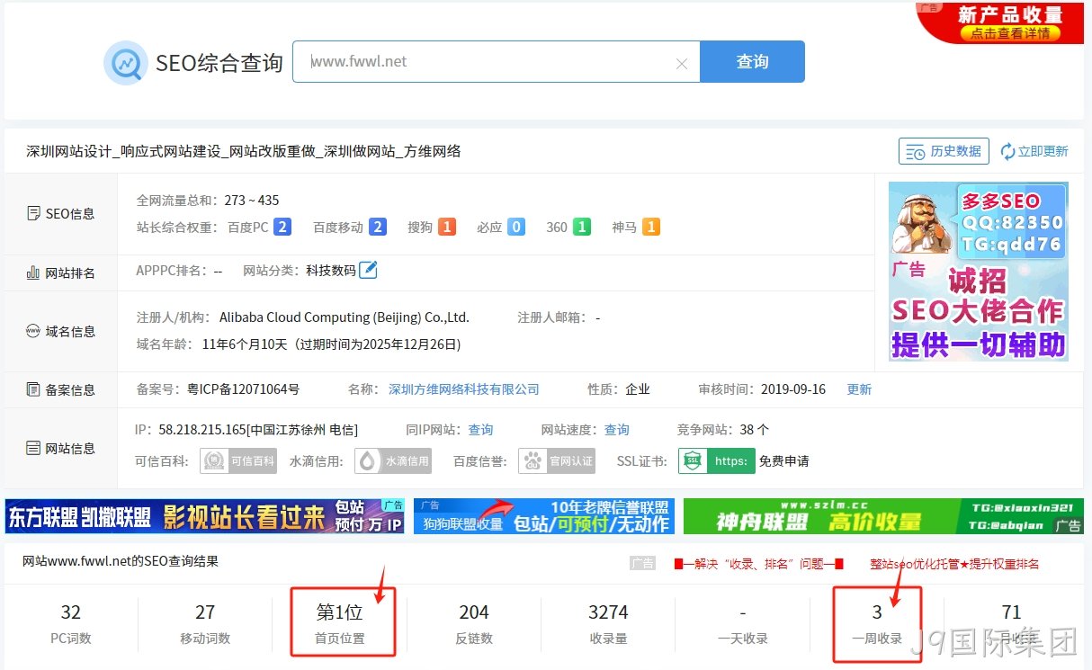Click 竞争网站 38个 text
Viewport: 1092px width, 670px height.
tap(723, 430)
